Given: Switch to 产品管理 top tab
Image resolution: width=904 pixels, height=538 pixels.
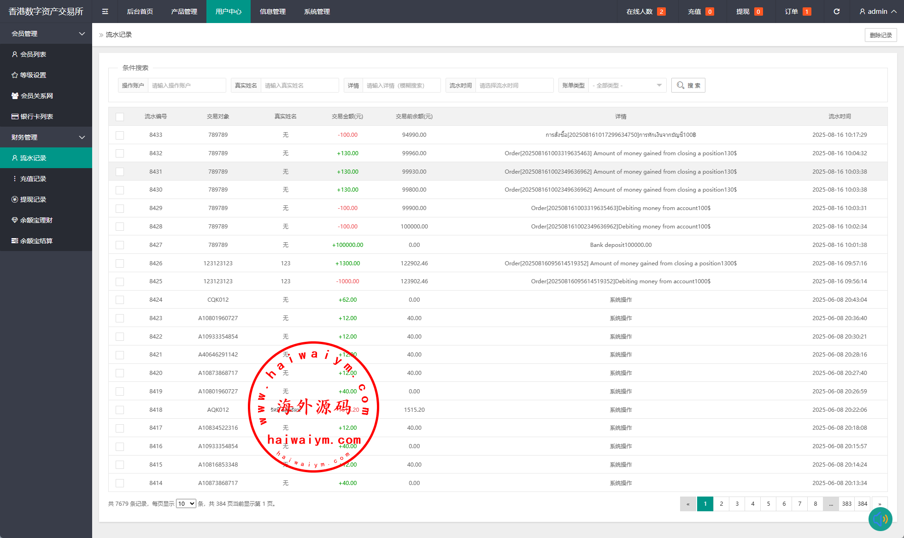Looking at the screenshot, I should tap(184, 12).
